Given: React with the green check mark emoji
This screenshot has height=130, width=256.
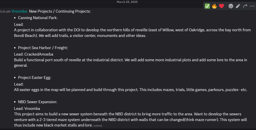Looking at the screenshot, I should point(207,6).
